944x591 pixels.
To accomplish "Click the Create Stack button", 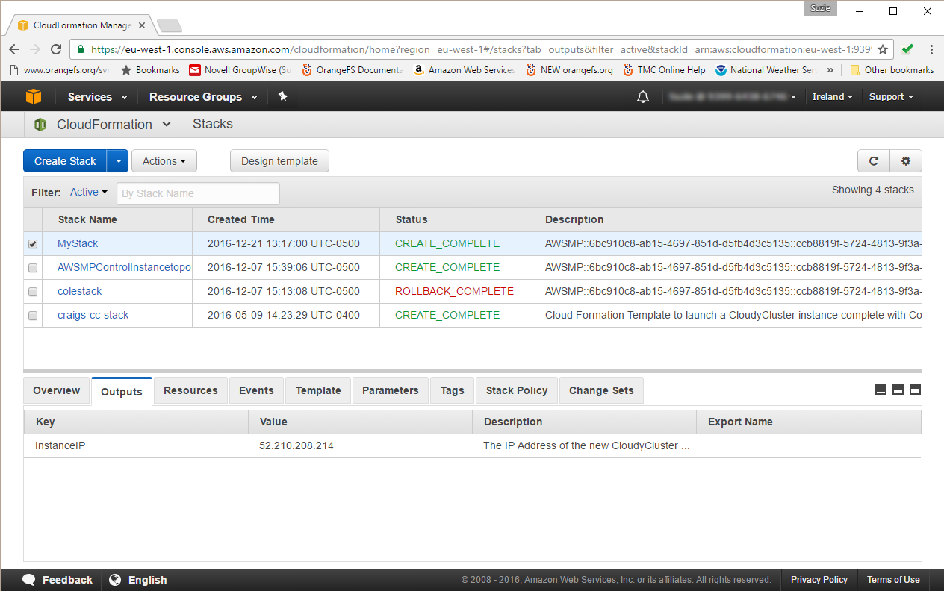I will pyautogui.click(x=65, y=160).
